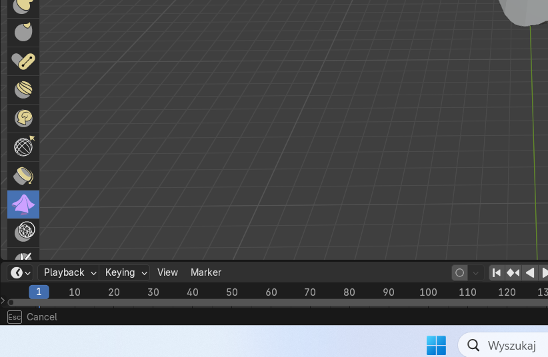Expand auto keyframing options arrow
548x357 pixels.
[475, 273]
